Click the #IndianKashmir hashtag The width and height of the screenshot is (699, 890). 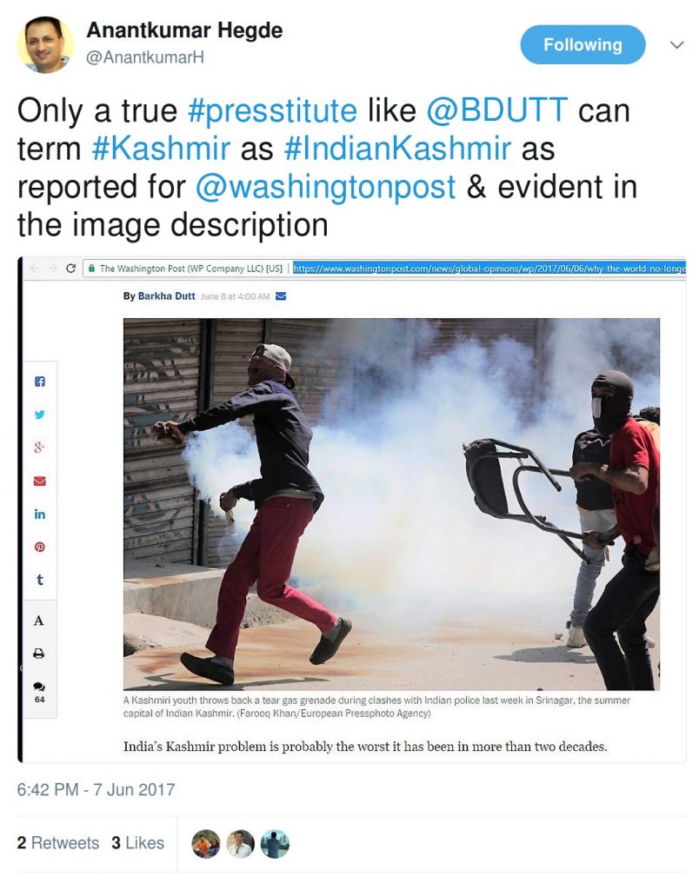[397, 149]
